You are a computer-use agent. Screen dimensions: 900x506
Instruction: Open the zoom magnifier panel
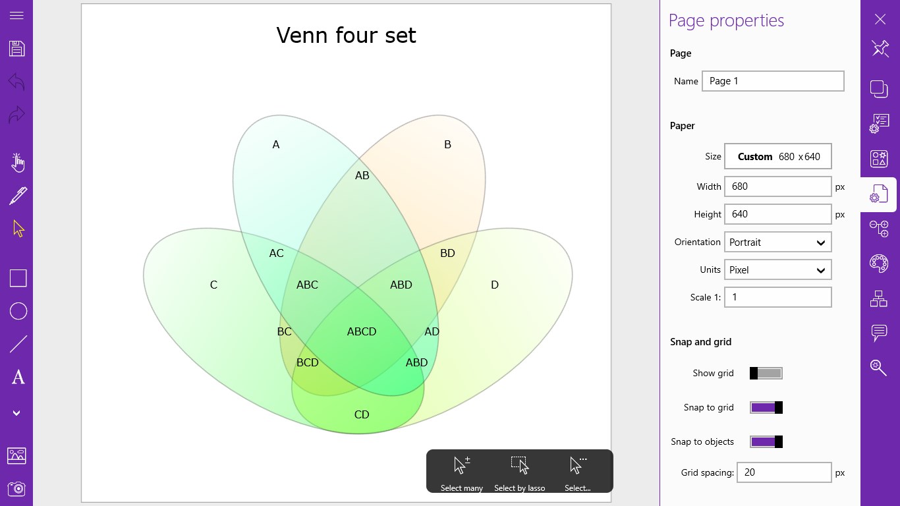879,368
